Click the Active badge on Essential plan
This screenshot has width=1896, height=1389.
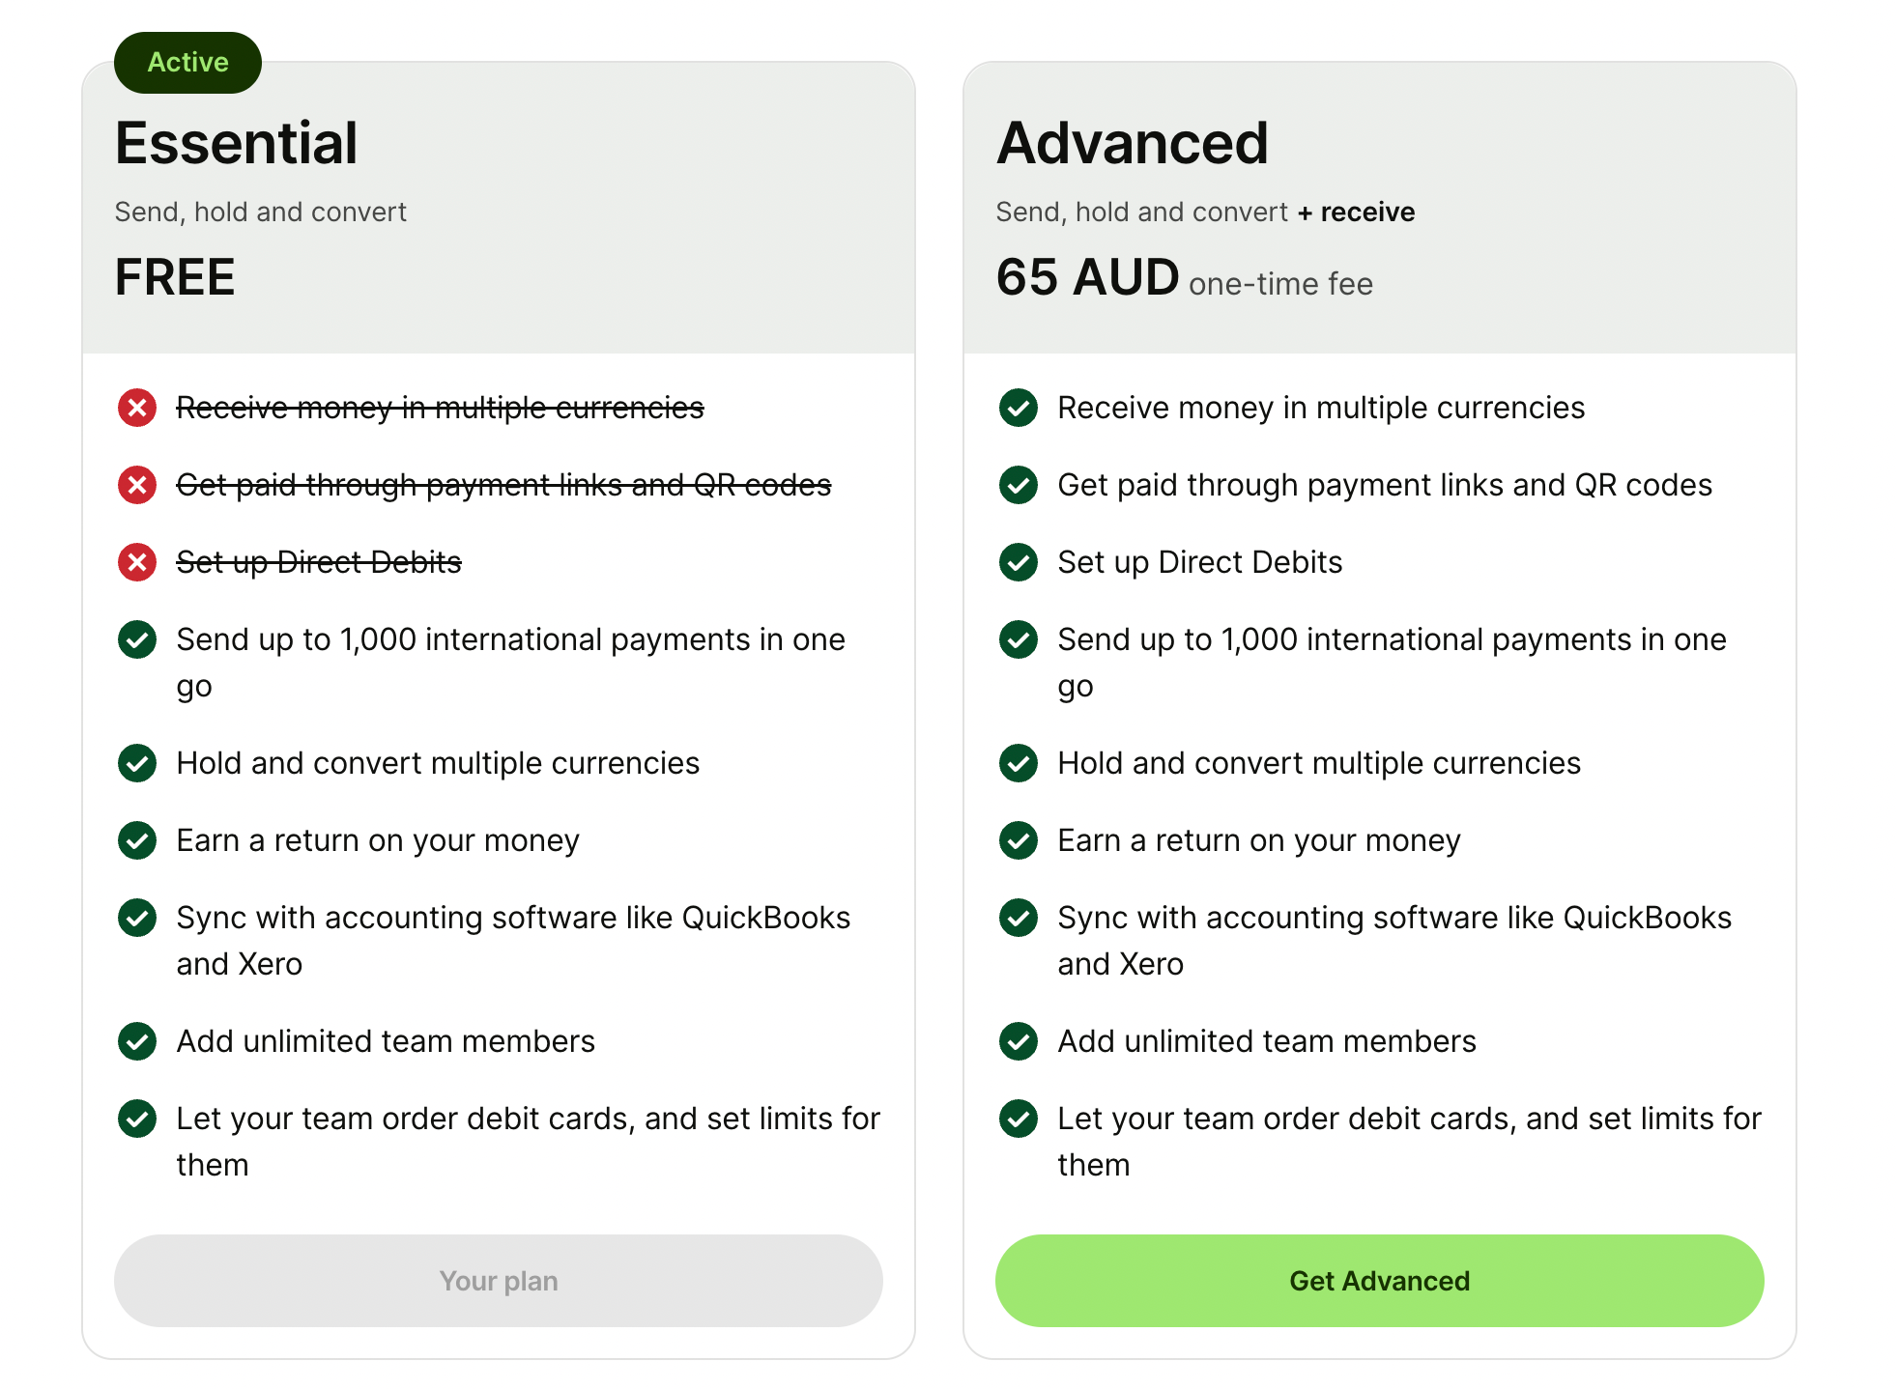(187, 63)
